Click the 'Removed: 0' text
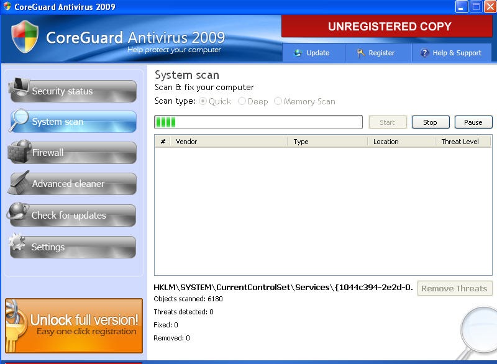 click(172, 338)
